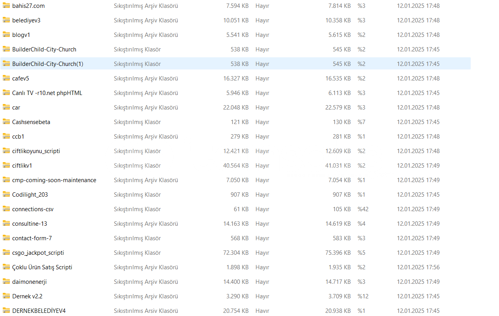Select the Codilight_203 zip icon
Viewport: 499px width, 316px height.
[6, 194]
